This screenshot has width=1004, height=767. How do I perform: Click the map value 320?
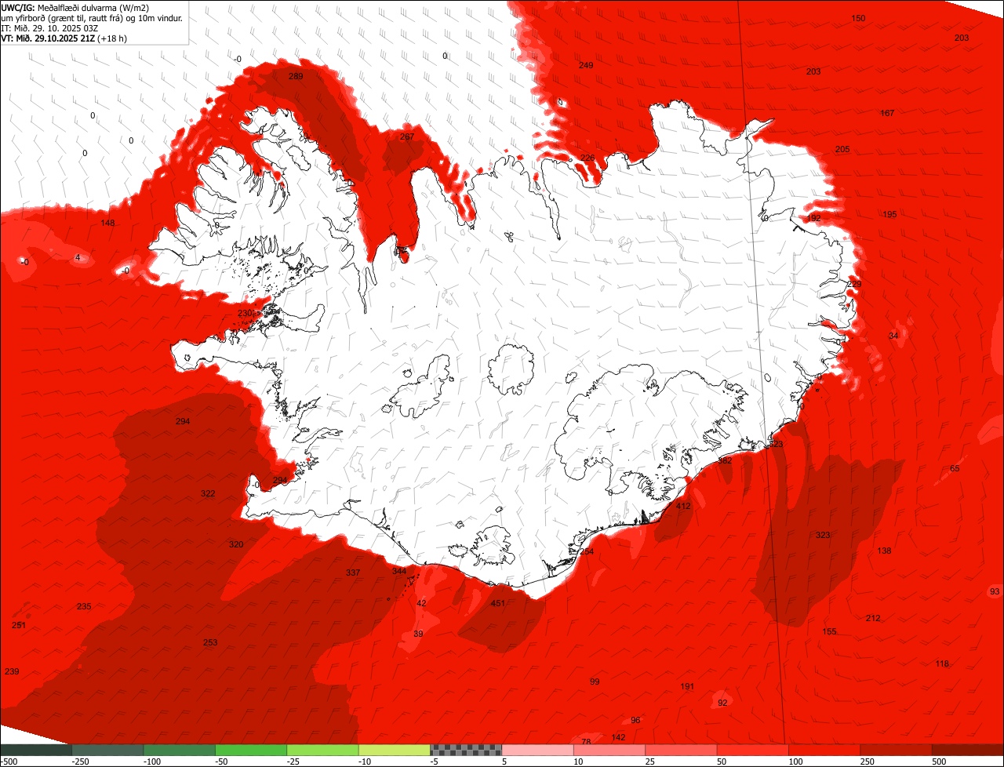236,544
